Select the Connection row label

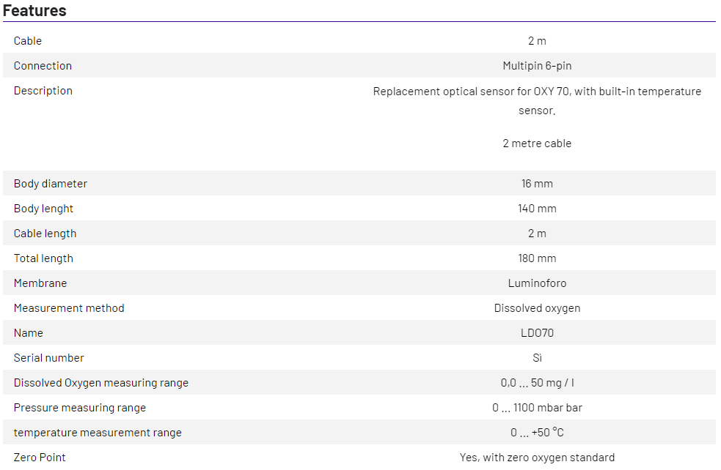click(x=43, y=66)
